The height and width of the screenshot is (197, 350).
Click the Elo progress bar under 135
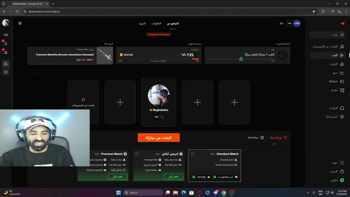click(x=159, y=59)
